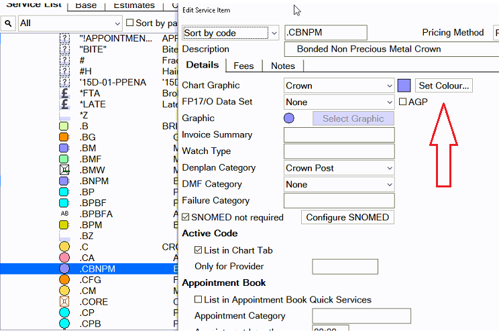Screen dimensions: 499x332
Task: Click the Select Graphic button
Action: [x=353, y=118]
